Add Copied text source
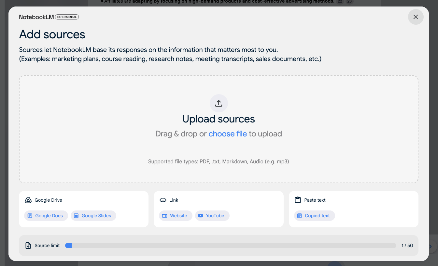 pos(314,216)
